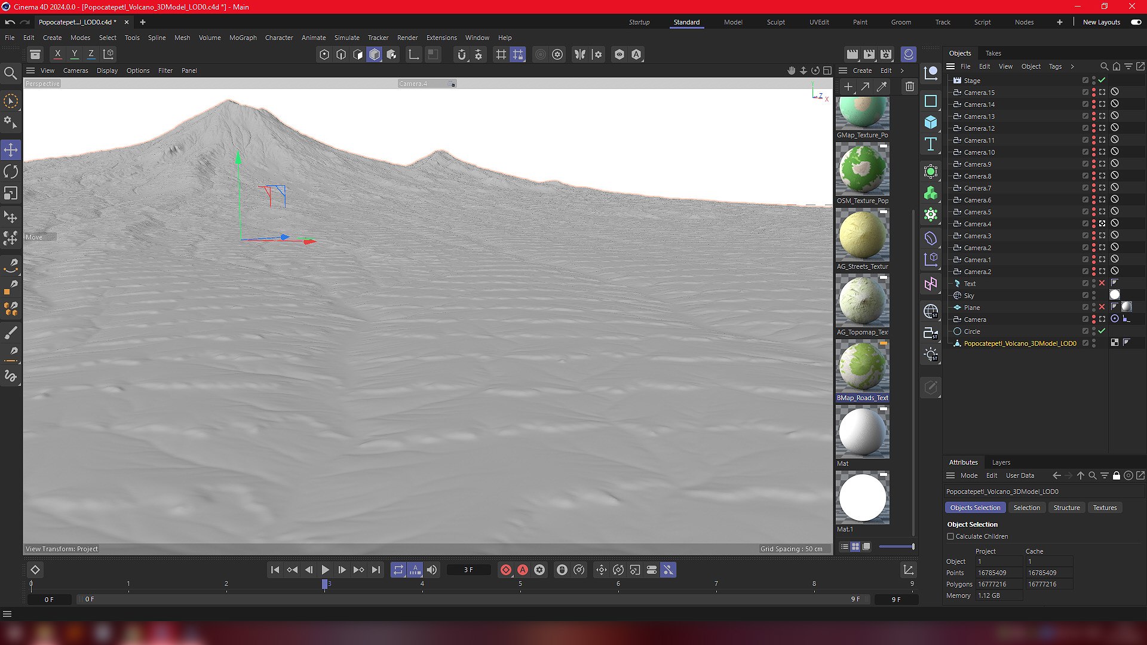The image size is (1147, 645).
Task: Click current frame field 3 F
Action: (468, 570)
